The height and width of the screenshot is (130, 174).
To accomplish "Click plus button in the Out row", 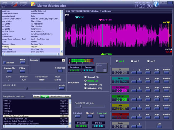I will click(x=139, y=118).
